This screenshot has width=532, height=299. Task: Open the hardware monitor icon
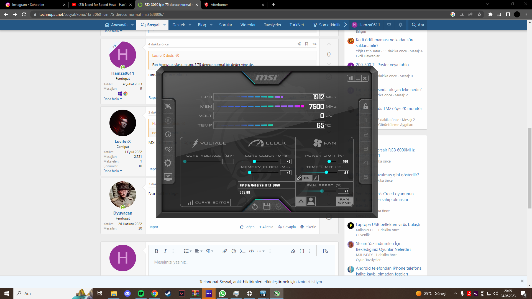[x=168, y=177]
